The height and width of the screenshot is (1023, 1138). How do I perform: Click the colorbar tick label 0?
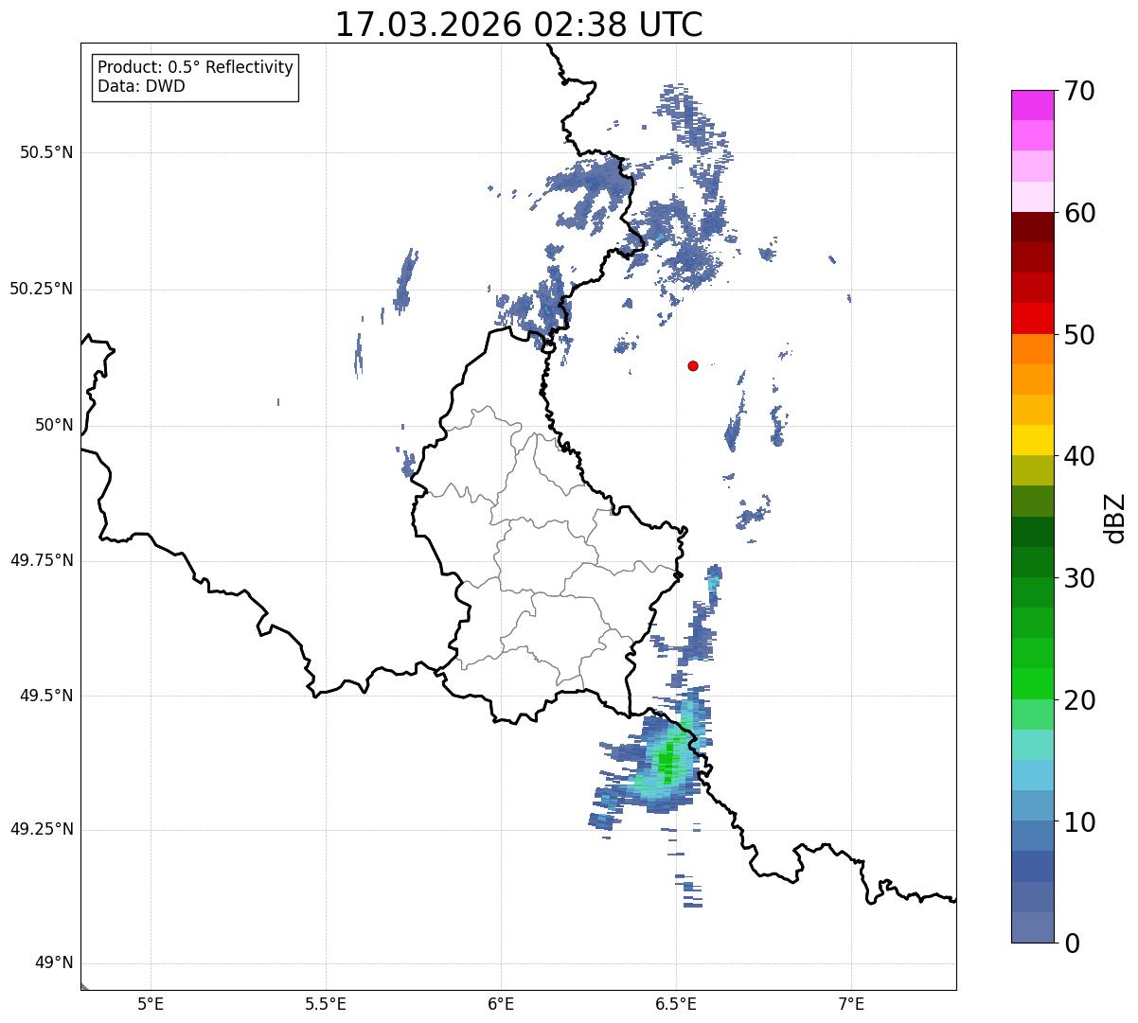[1072, 944]
